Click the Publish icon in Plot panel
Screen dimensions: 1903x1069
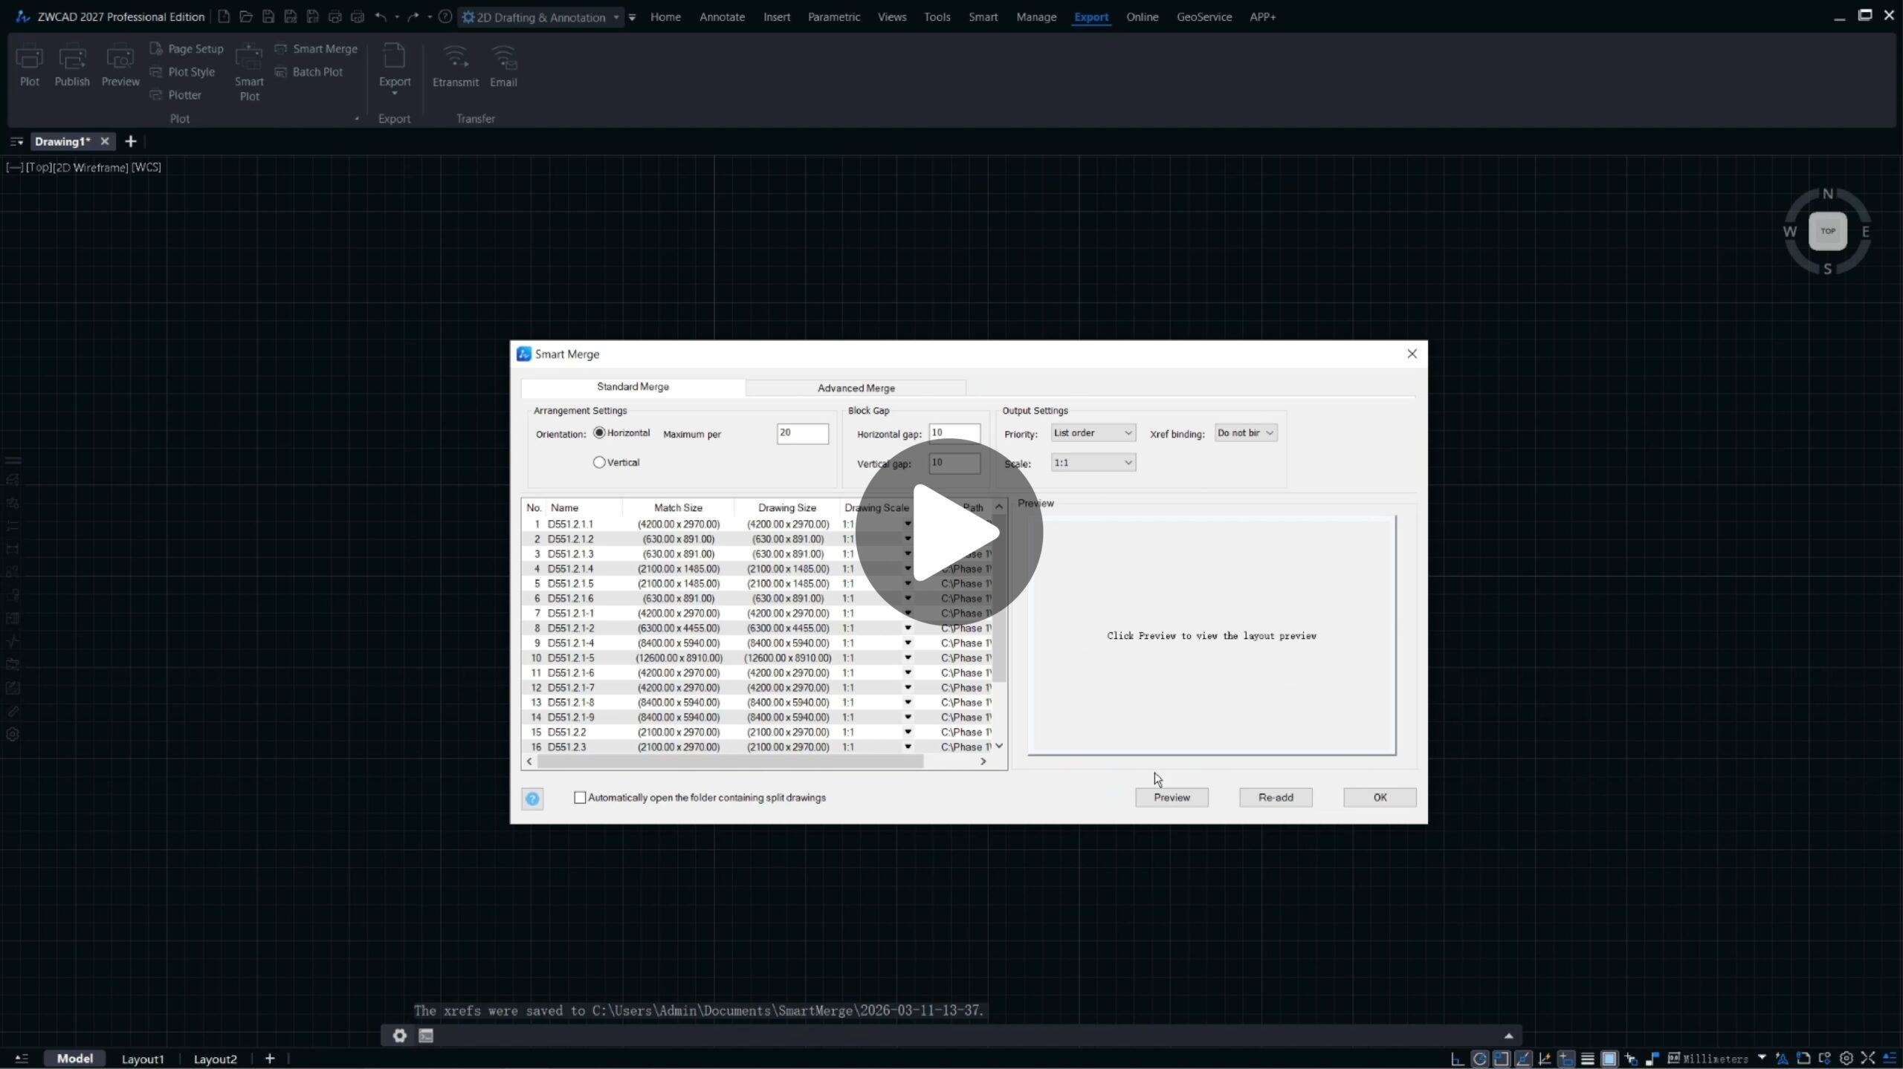tap(71, 65)
